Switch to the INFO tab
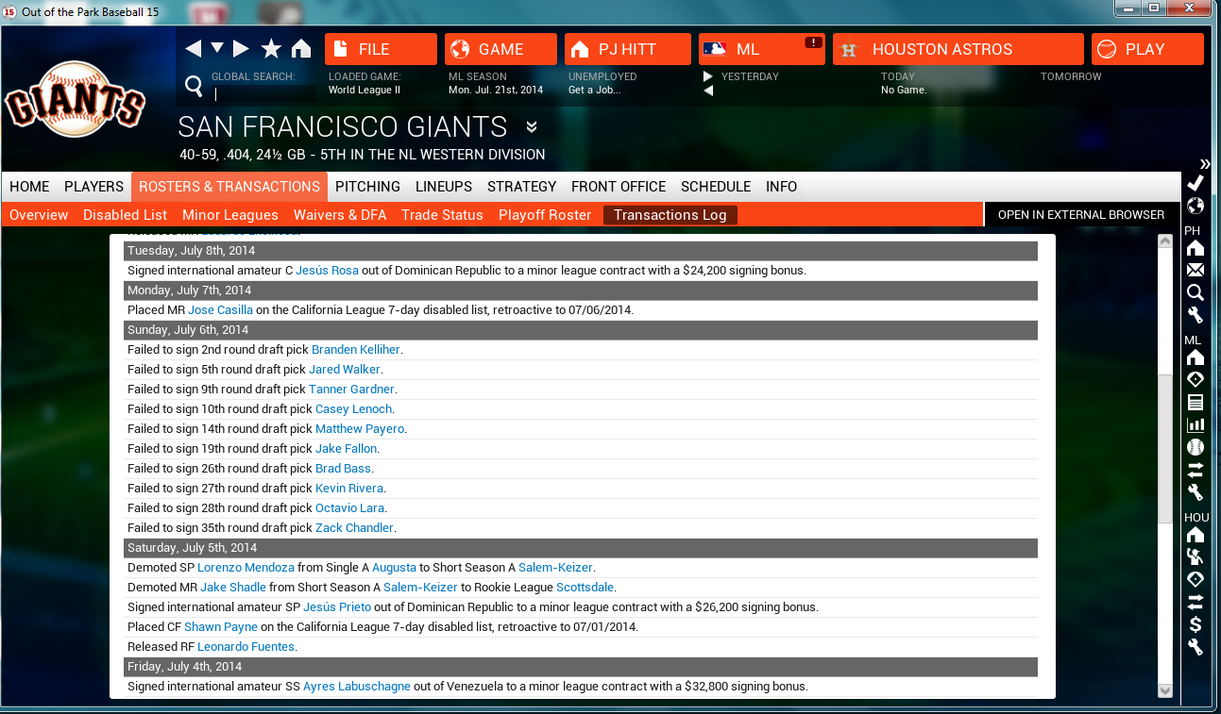 point(782,187)
